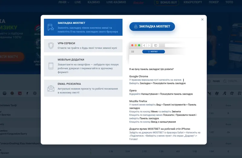Click the MOSTBET bookmark pill in browser illustration
Image resolution: width=242 pixels, height=158 pixels.
pos(154,52)
